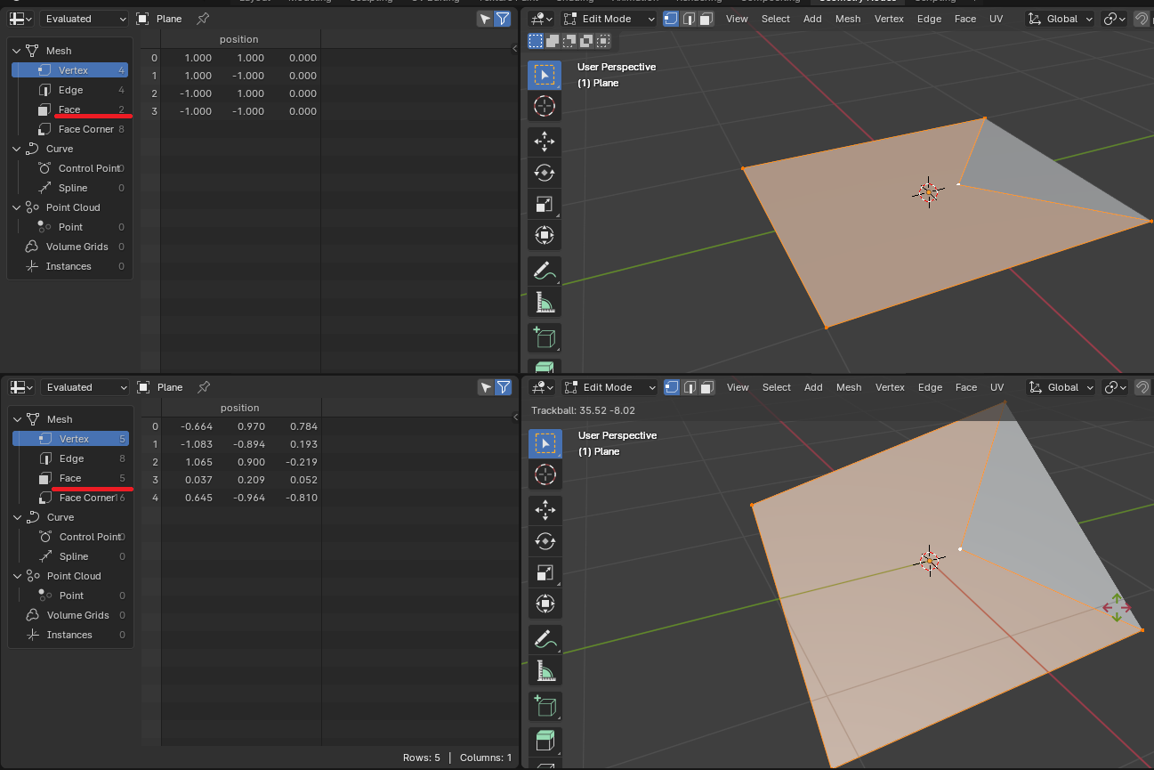Select the Rotate tool in the upper viewport
Viewport: 1154px width, 770px height.
pyautogui.click(x=545, y=173)
